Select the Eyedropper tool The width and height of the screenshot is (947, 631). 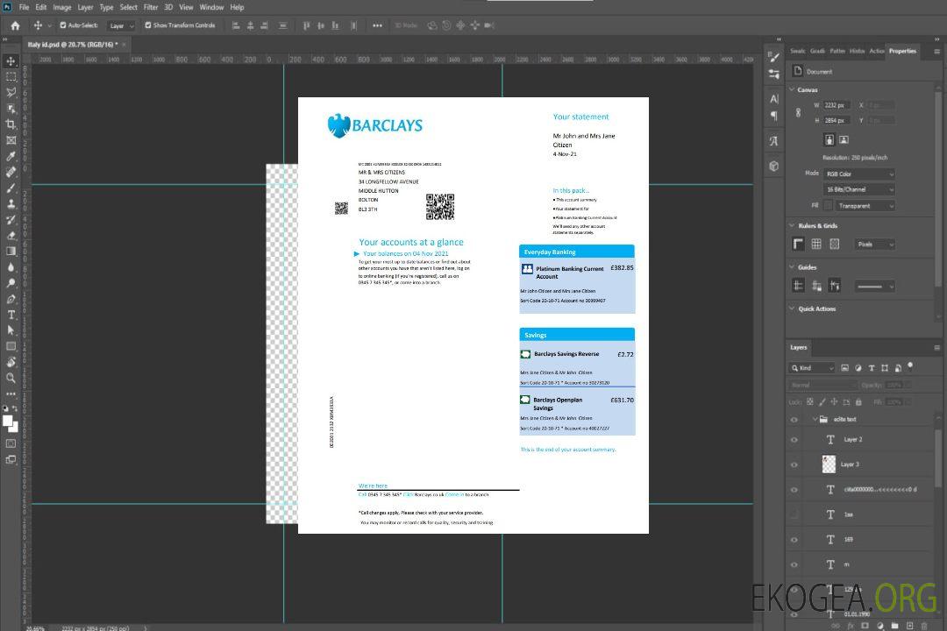point(11,156)
